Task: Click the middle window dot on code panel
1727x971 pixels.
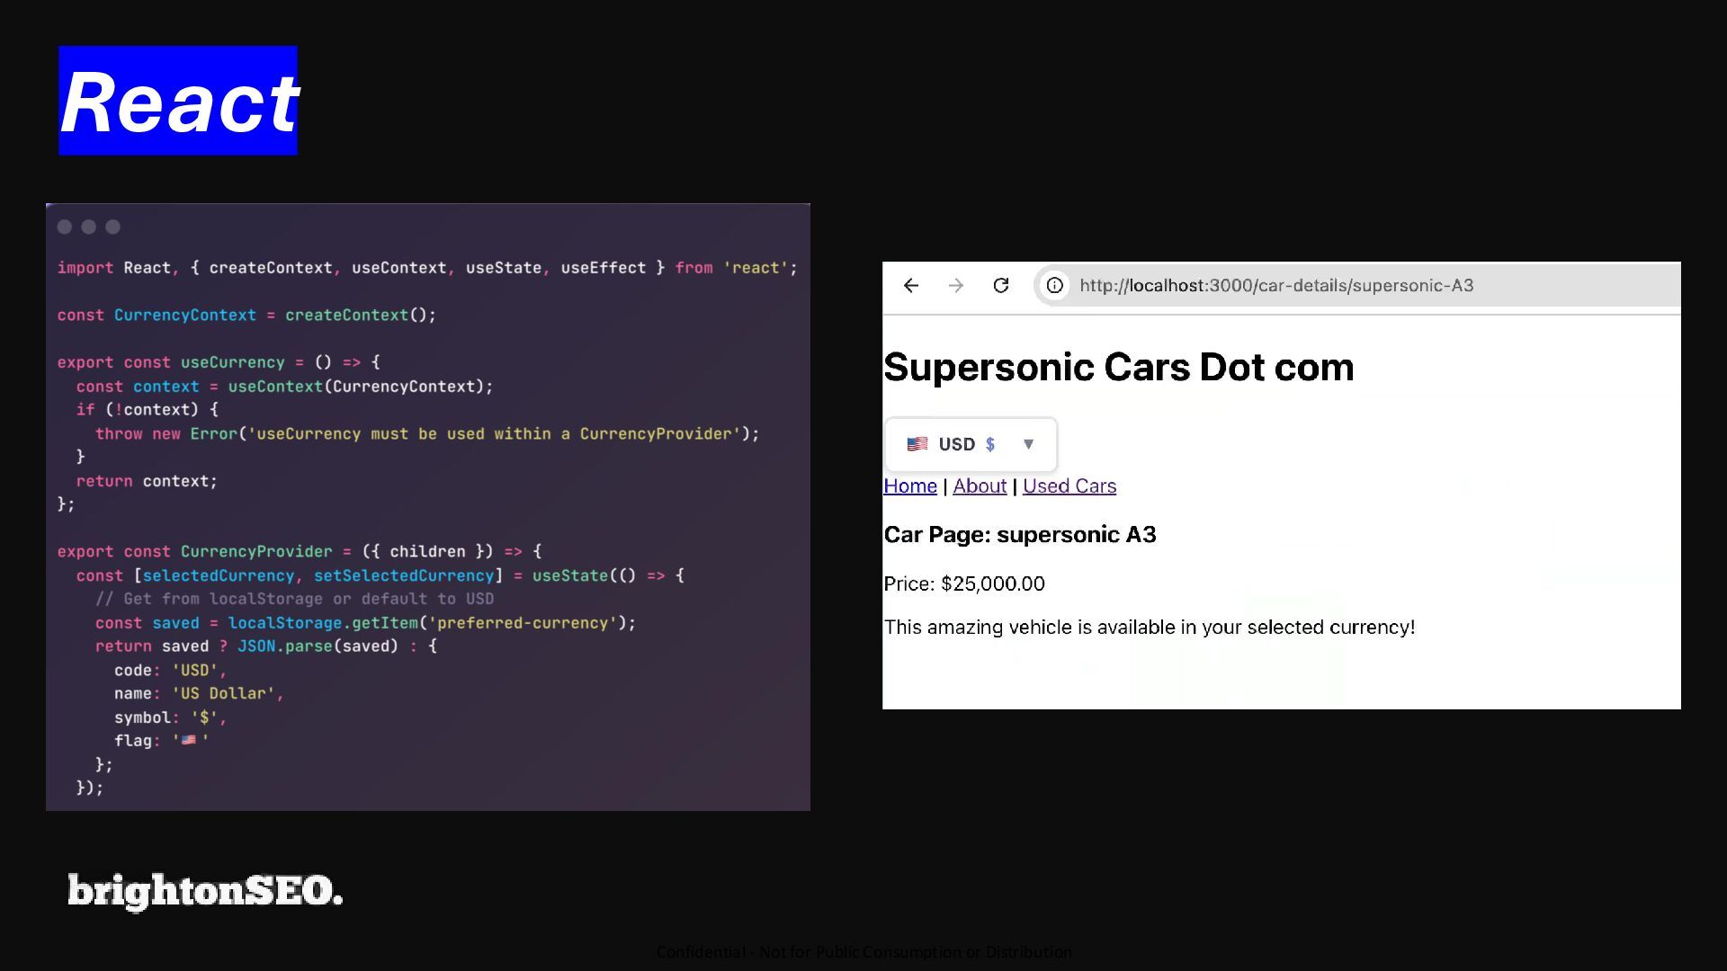Action: tap(88, 227)
